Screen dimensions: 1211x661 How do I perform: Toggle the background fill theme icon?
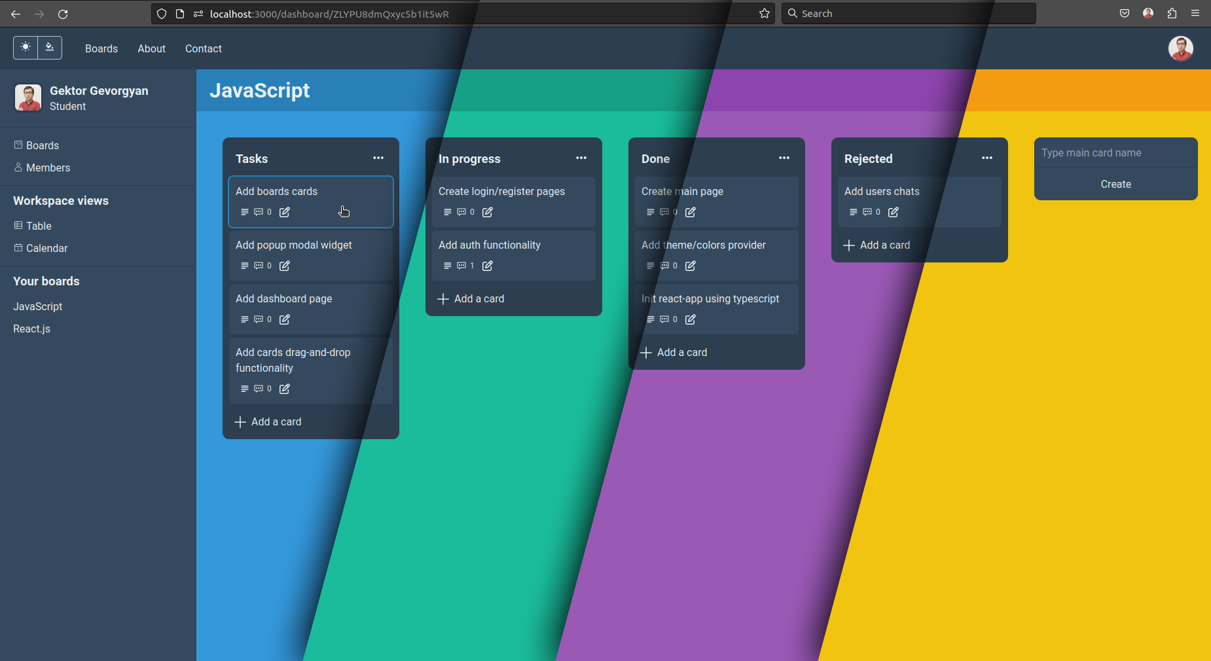click(50, 47)
